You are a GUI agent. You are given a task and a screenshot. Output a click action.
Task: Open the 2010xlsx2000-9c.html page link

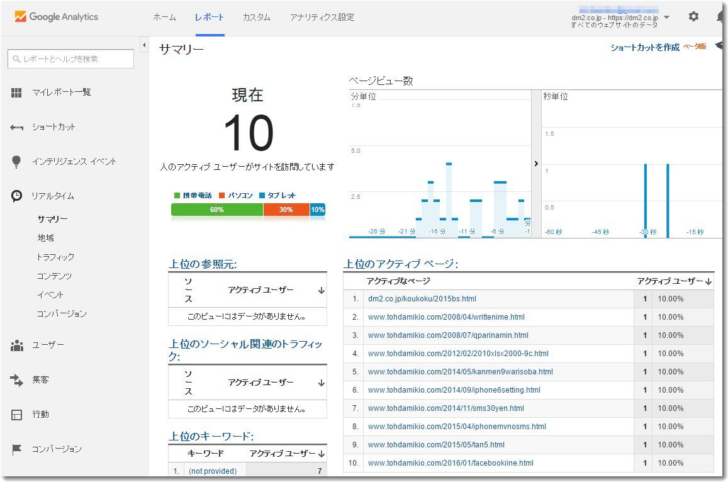(x=458, y=354)
